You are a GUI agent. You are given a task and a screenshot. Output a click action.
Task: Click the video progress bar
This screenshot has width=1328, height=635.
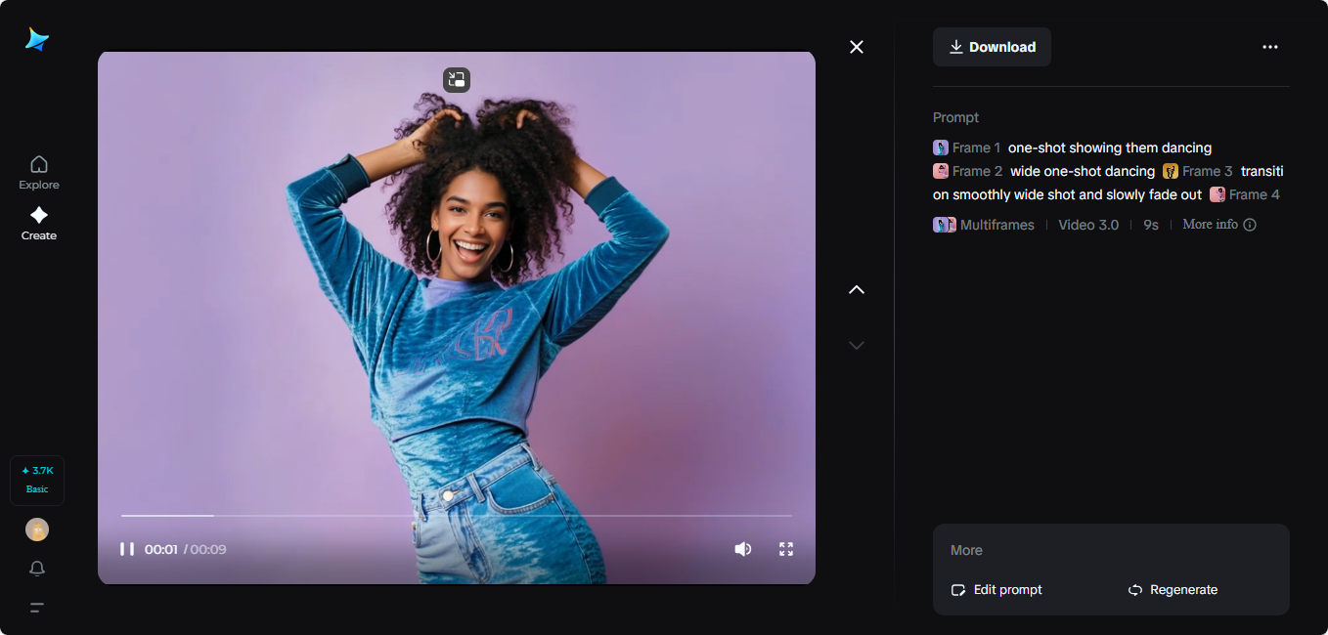click(457, 515)
